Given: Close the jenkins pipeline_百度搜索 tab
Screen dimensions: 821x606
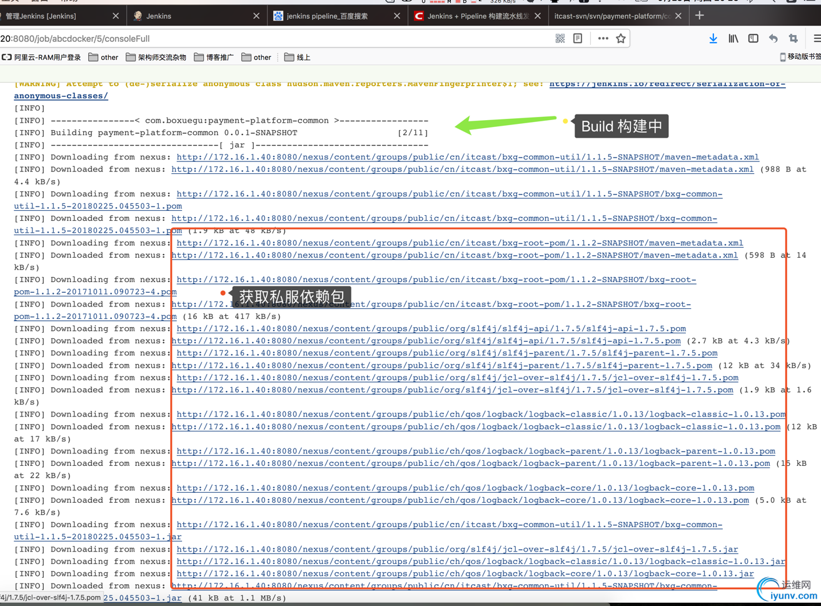Looking at the screenshot, I should click(397, 16).
